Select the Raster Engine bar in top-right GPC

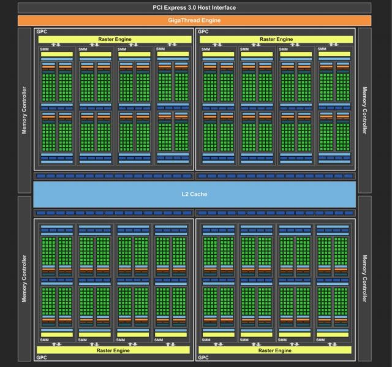[276, 39]
